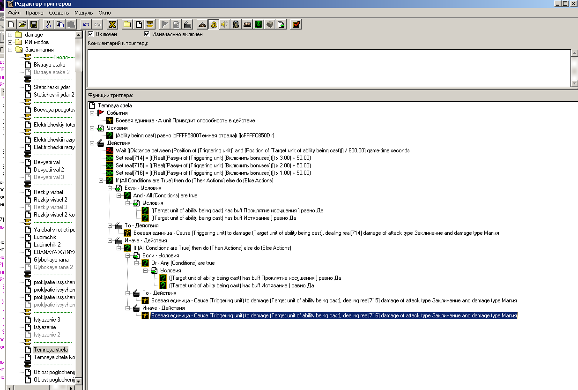Click inside the trigger comment text field

[x=329, y=67]
